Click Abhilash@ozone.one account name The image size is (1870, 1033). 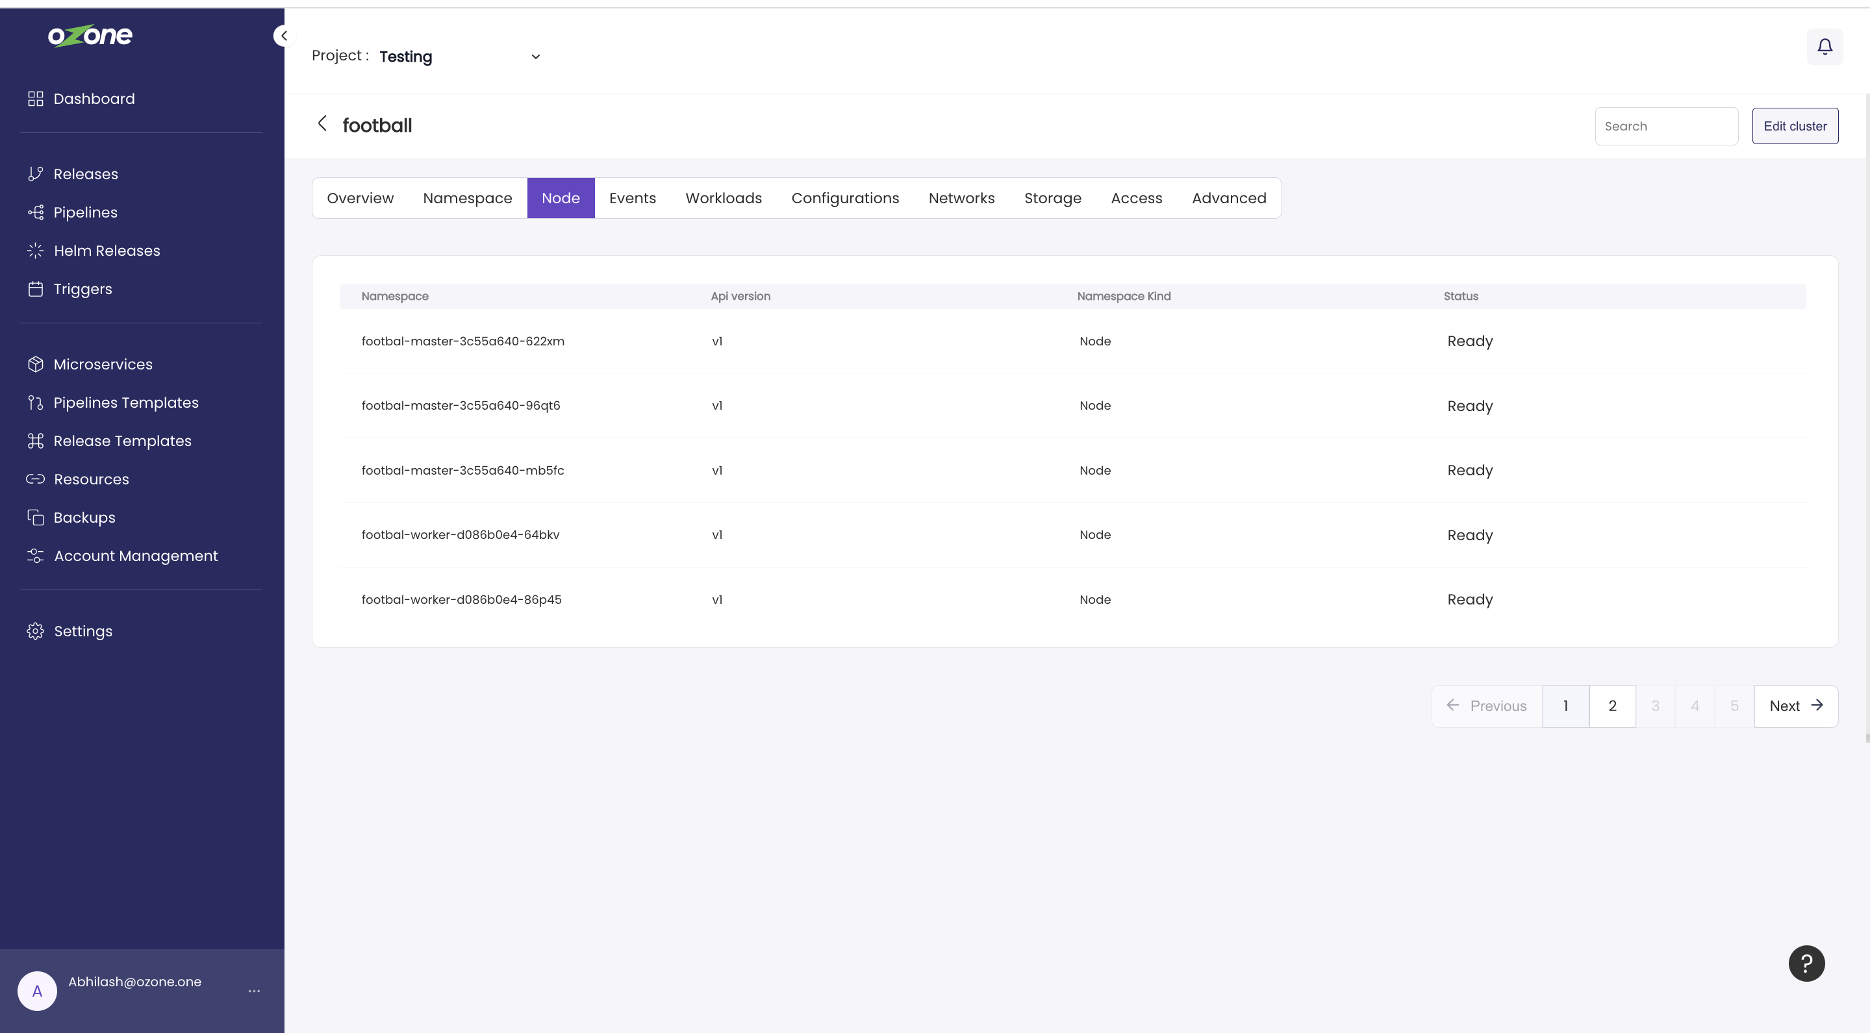[x=134, y=982]
